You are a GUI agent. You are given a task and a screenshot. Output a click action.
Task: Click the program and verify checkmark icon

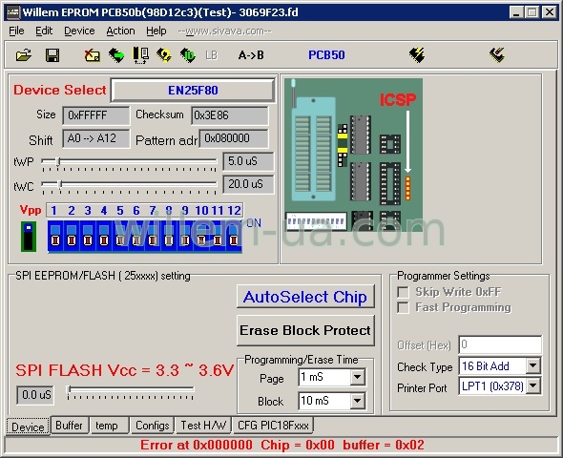[497, 55]
